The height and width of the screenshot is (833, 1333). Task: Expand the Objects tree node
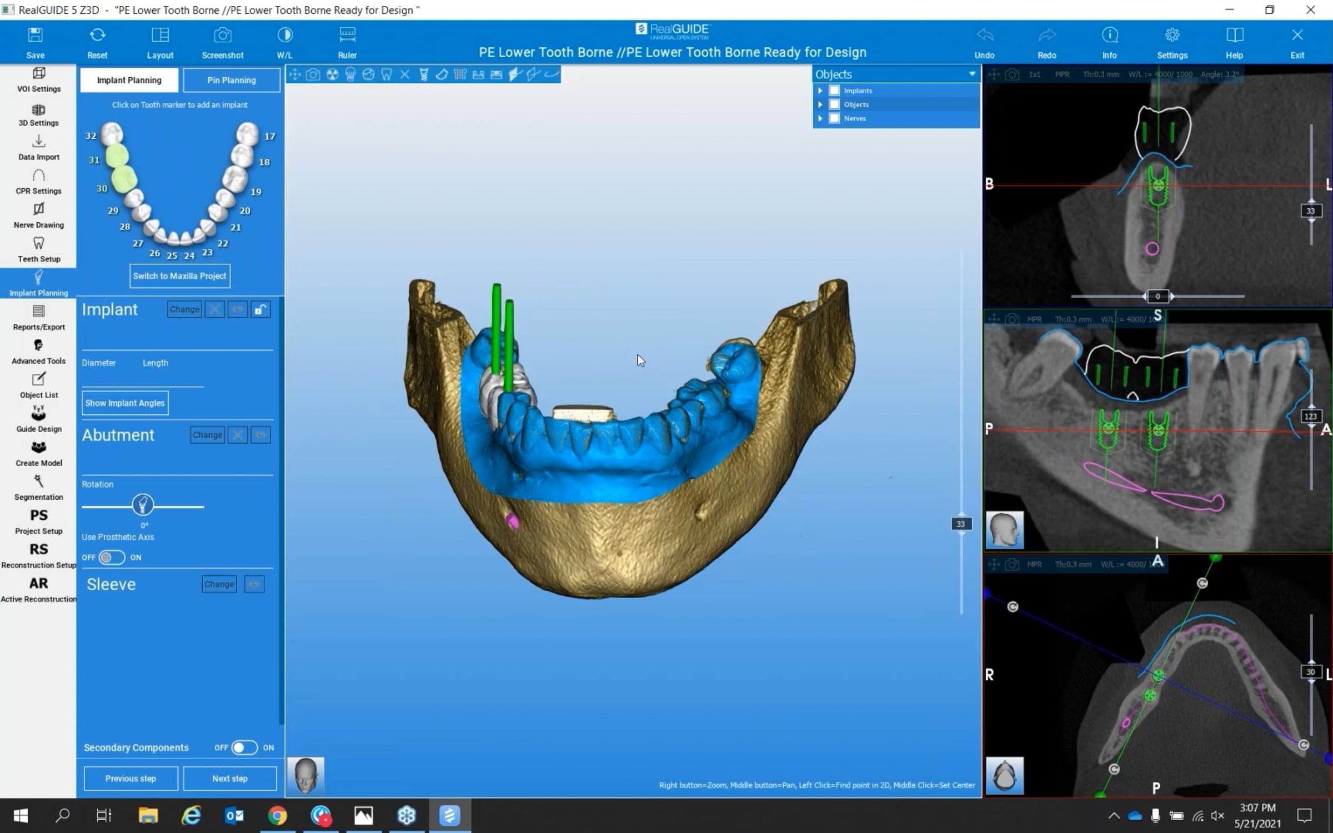click(820, 104)
